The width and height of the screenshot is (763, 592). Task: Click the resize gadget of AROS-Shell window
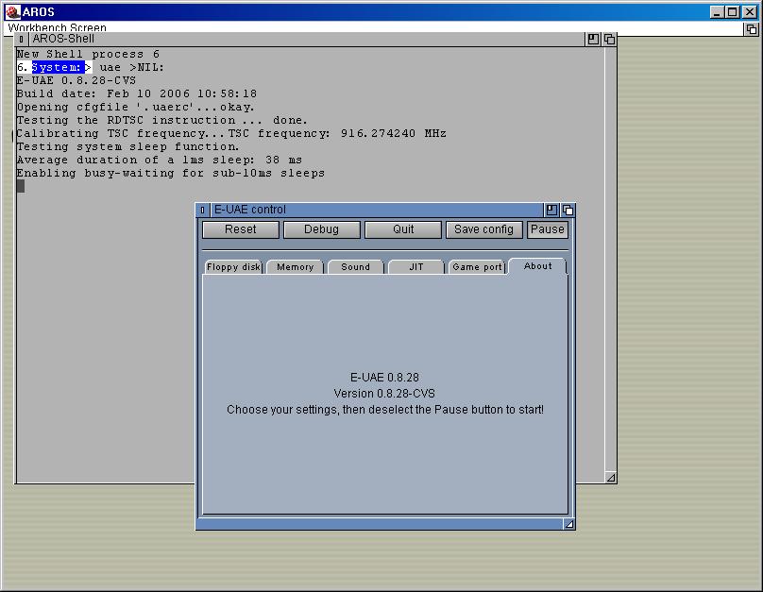pos(611,478)
